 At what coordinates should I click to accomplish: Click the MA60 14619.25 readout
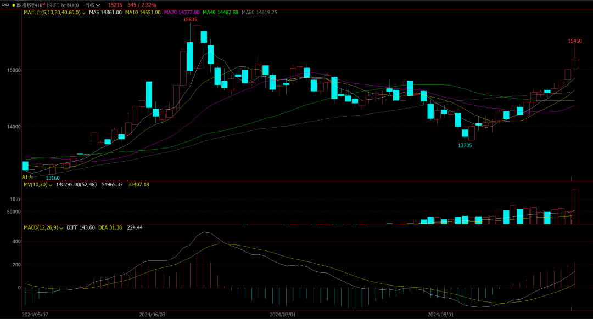point(259,13)
